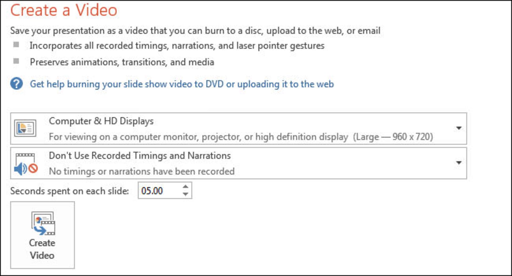The image size is (512, 276).
Task: Click the Computer & HD Displays slide icon
Action: tap(25, 128)
